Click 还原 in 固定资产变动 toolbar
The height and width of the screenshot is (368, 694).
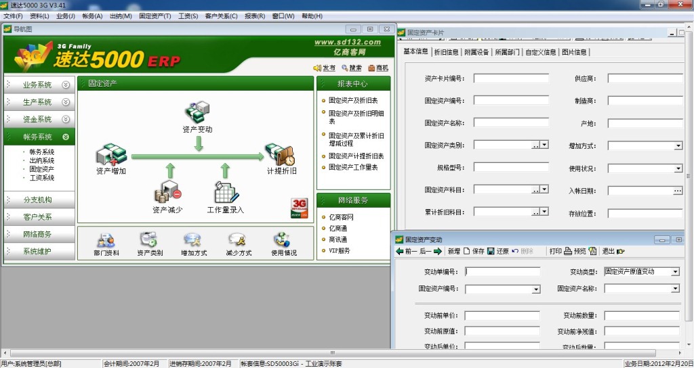(507, 251)
